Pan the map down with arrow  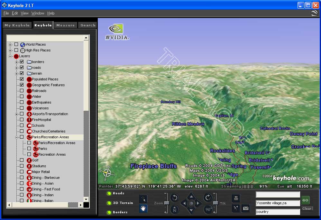[191, 210]
